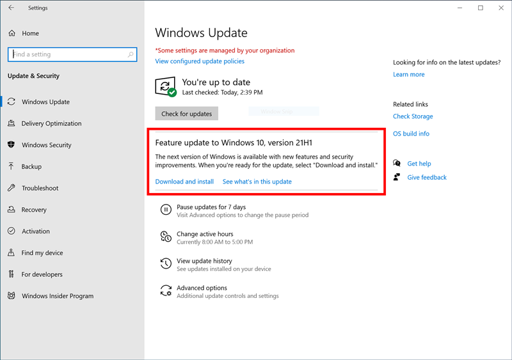Viewport: 512px width, 360px height.
Task: Minimize the Settings window
Action: pyautogui.click(x=460, y=8)
